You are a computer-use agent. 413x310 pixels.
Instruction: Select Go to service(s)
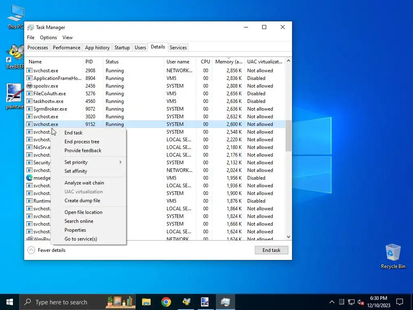coord(81,239)
